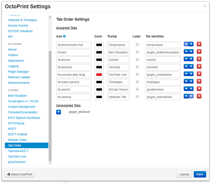Move the temperature tab down

tap(191, 44)
